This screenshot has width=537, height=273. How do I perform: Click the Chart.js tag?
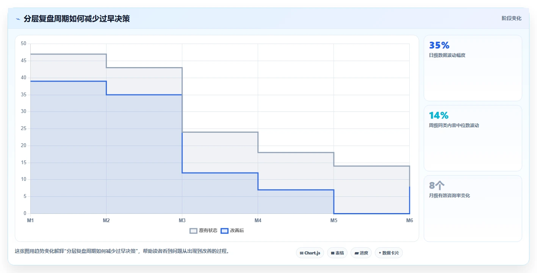(310, 253)
